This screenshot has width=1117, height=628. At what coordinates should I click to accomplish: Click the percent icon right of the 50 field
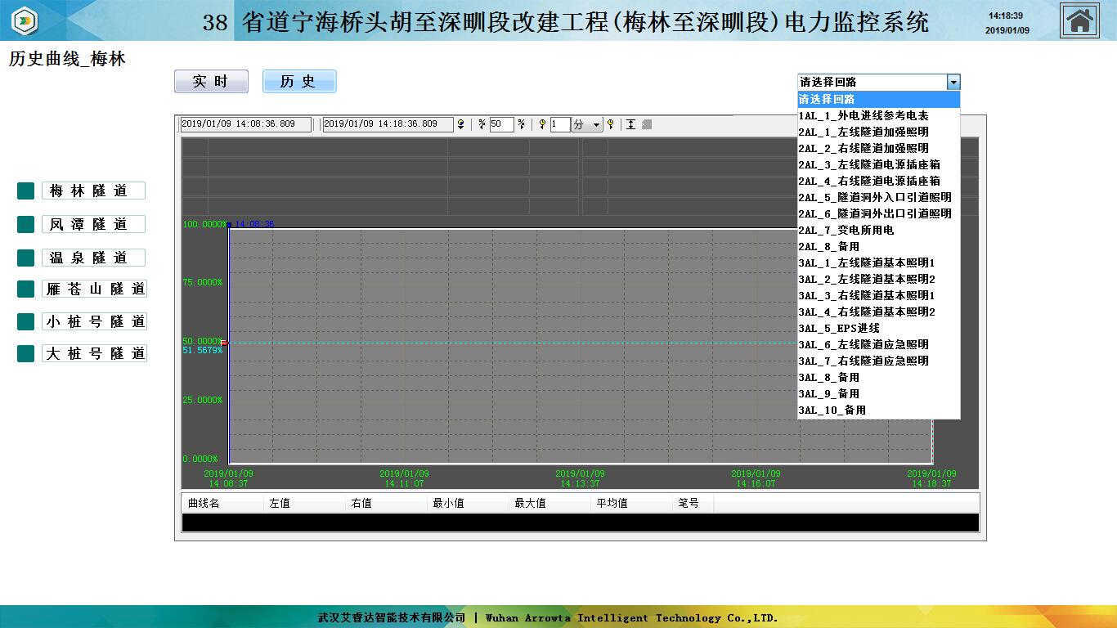coord(521,124)
